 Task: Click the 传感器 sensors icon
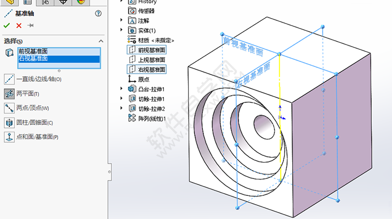coord(132,11)
